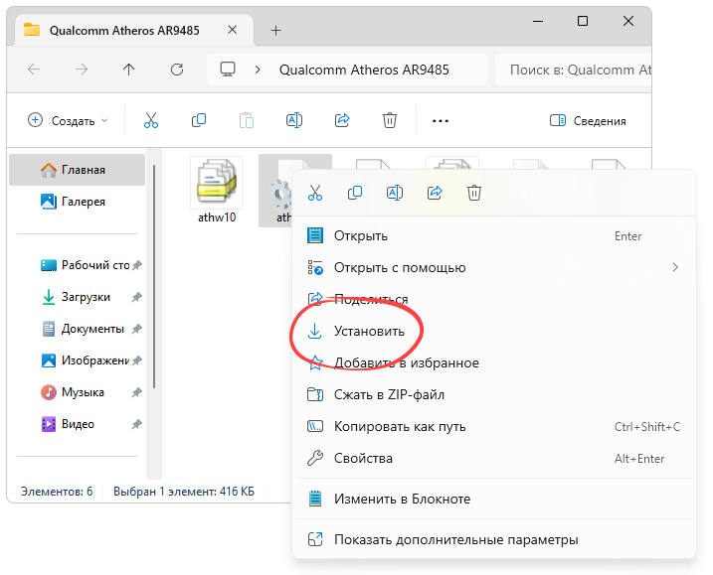Select Install (Установить) in context menu
The width and height of the screenshot is (713, 575).
[495, 331]
